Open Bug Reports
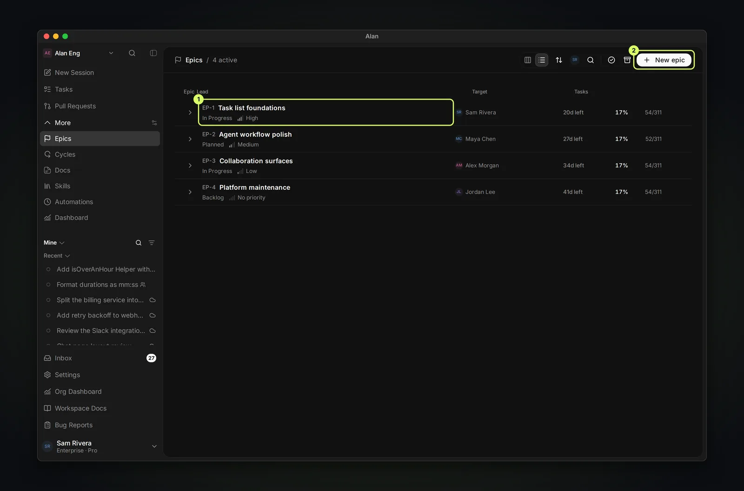 click(100, 425)
